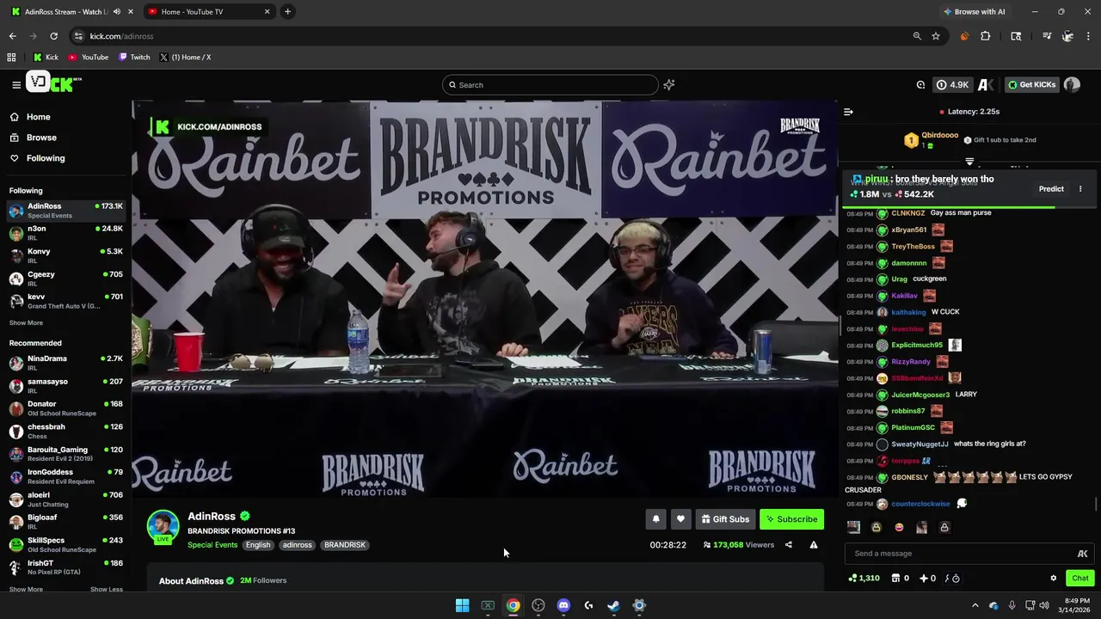
Task: Click the AK logo icon in the header
Action: [986, 84]
